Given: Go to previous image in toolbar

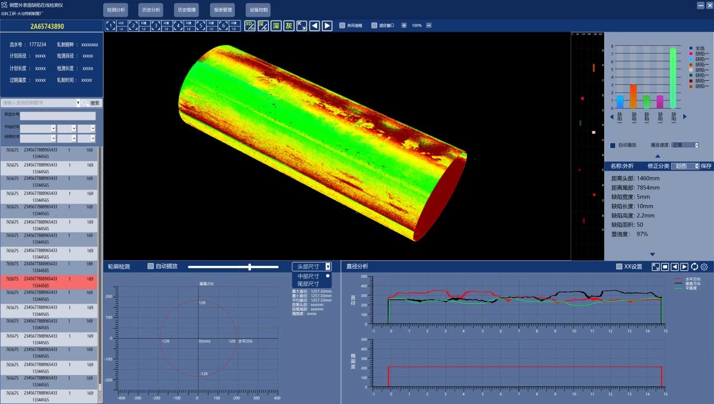Looking at the screenshot, I should 315,26.
